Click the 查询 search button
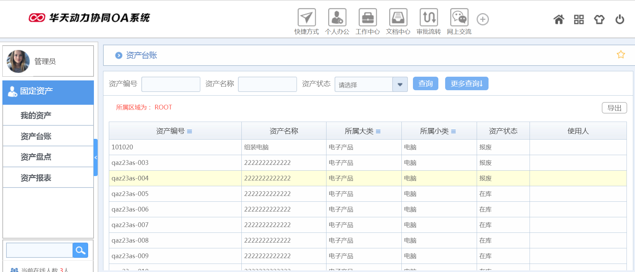 click(425, 83)
